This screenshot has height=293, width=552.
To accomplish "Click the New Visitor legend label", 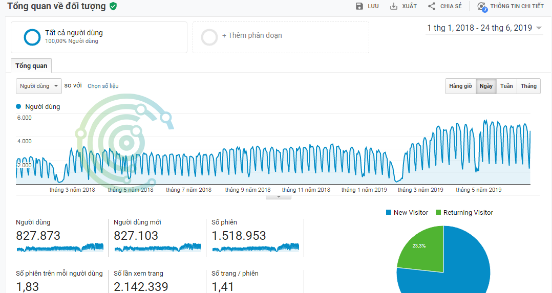I will (x=411, y=212).
